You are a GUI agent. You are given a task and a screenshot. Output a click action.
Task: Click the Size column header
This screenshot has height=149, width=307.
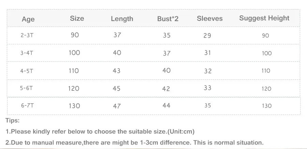[x=77, y=18]
